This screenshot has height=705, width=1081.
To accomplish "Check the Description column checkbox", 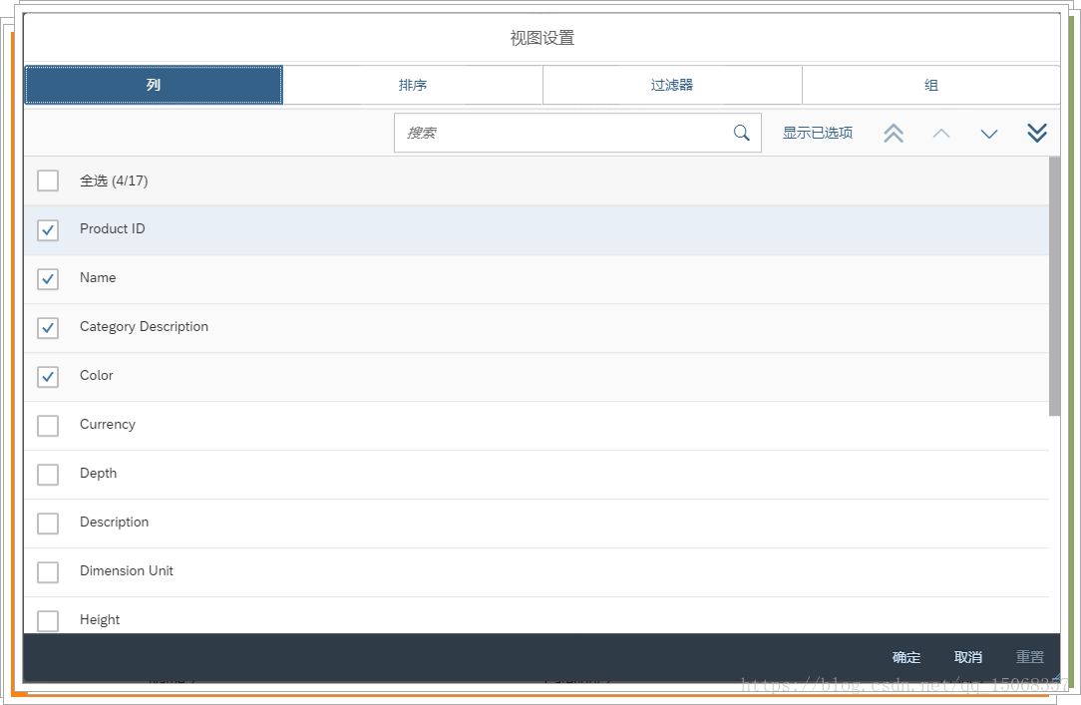I will point(48,524).
